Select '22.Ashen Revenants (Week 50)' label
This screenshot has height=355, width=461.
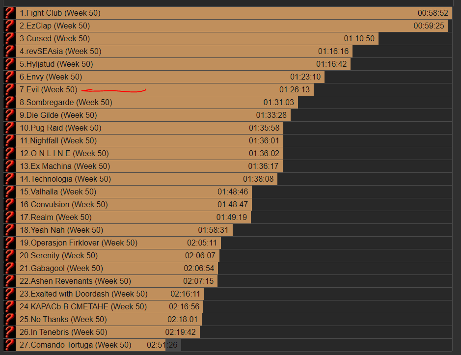[75, 281]
